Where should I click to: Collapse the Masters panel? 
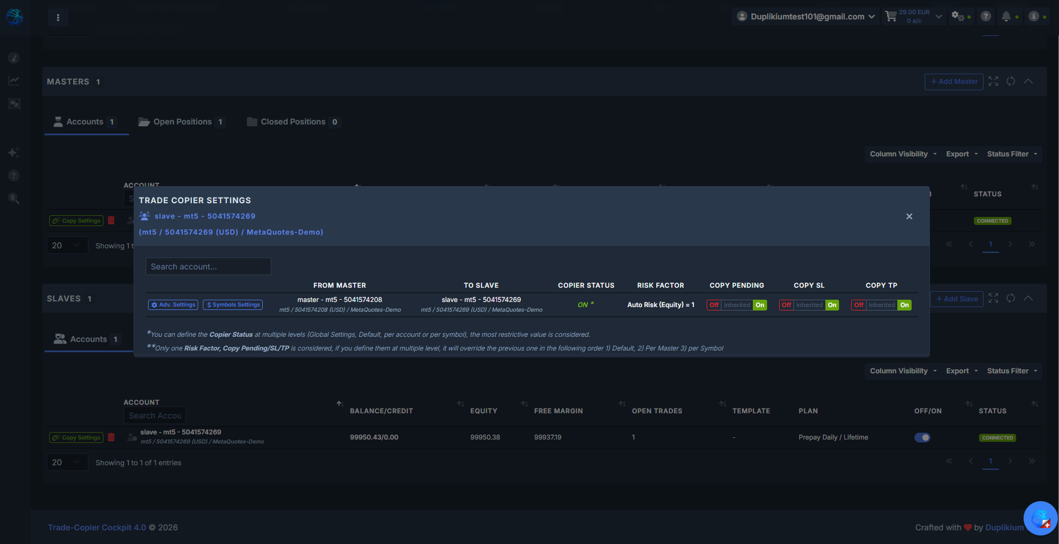click(1028, 82)
